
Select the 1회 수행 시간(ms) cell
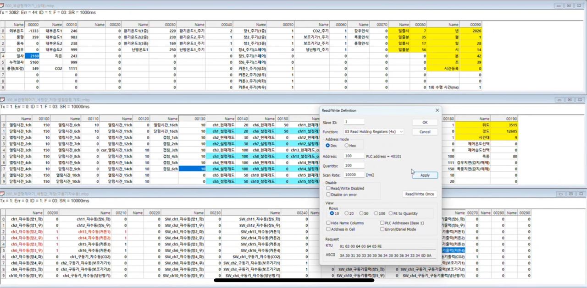click(443, 87)
